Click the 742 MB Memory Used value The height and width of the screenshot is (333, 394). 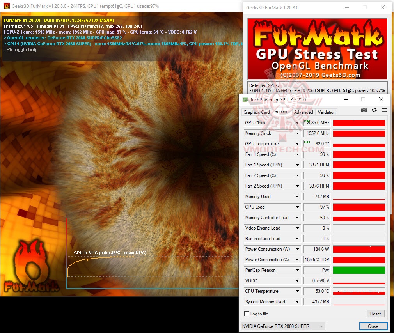click(317, 197)
